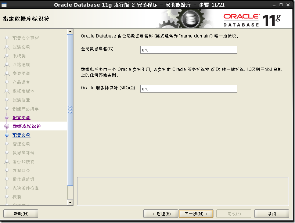This screenshot has width=295, height=223.
Task: Click the 全局数据库名(G) label
Action: click(x=98, y=49)
